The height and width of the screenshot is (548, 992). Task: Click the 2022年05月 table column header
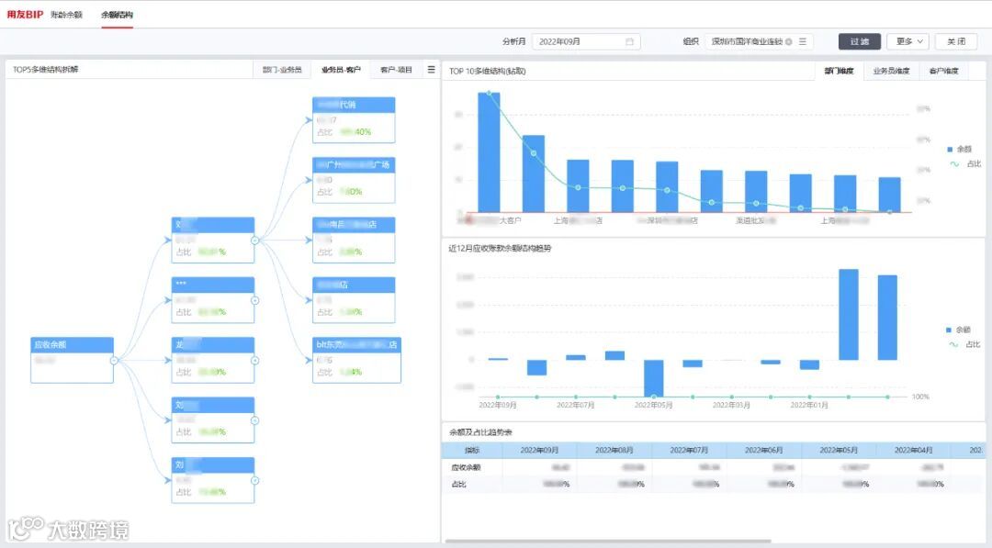839,450
